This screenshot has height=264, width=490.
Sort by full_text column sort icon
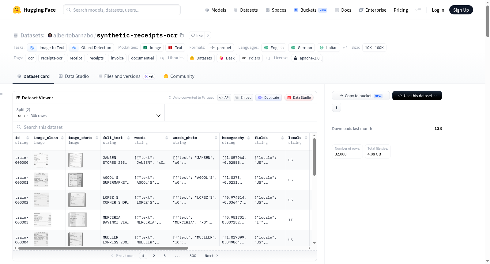128,138
